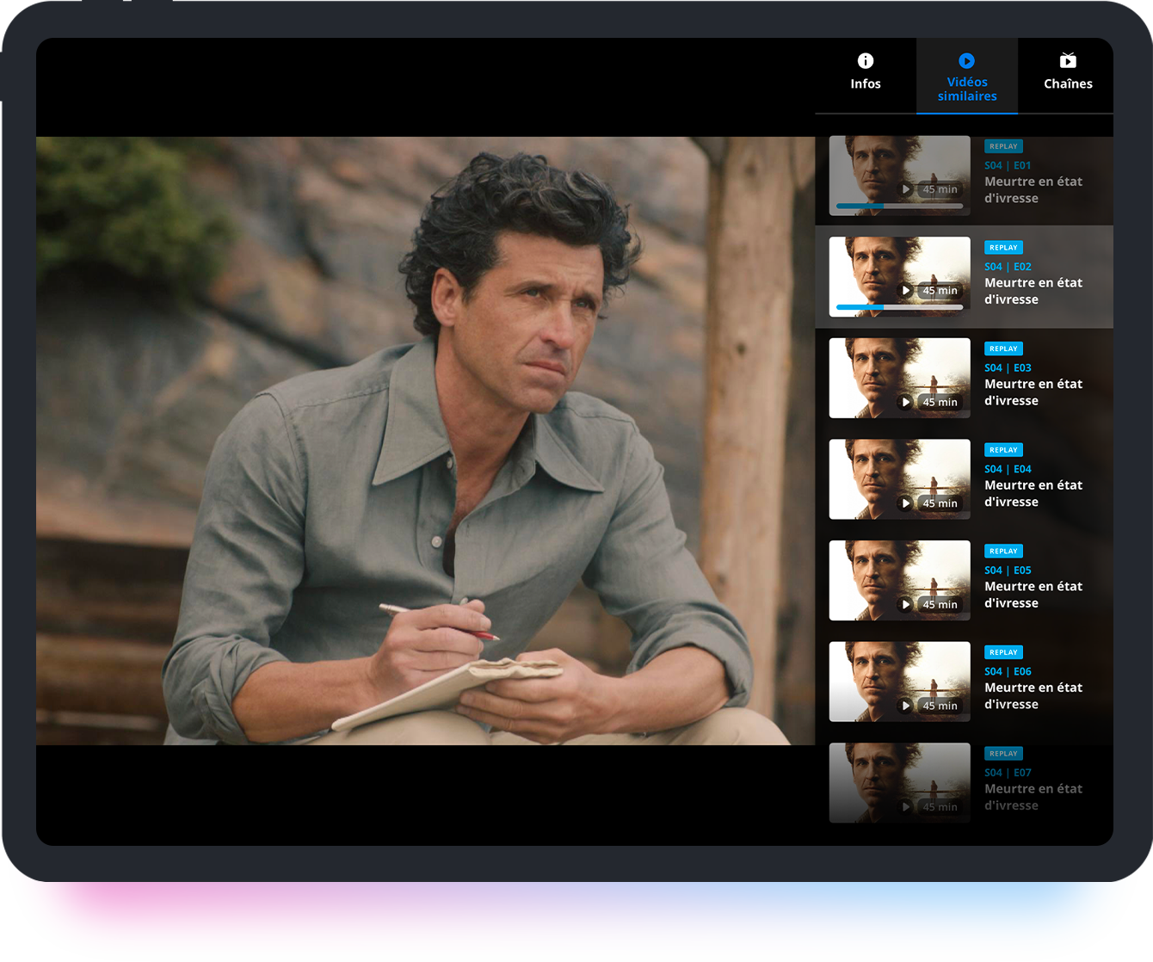The width and height of the screenshot is (1153, 962).
Task: Click the REPLAY badge on E01
Action: pos(1003,146)
